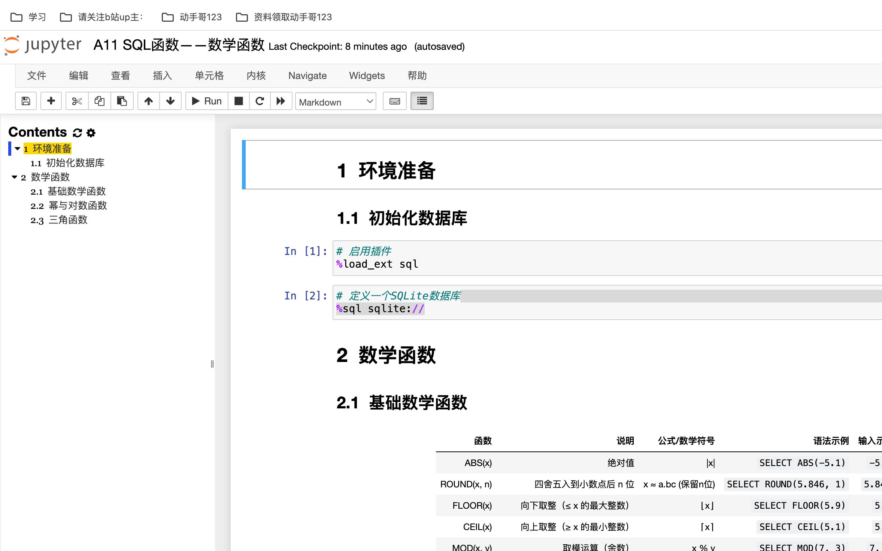Open the cell type dropdown showing Markdown
The image size is (882, 551).
pos(336,101)
